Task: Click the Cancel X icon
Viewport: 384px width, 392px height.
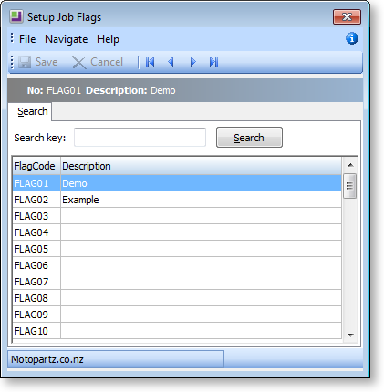Action: pyautogui.click(x=78, y=62)
